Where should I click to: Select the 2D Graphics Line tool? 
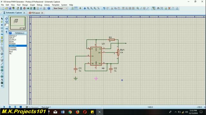coord(2,64)
